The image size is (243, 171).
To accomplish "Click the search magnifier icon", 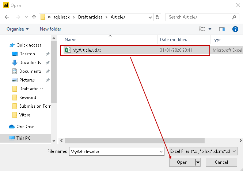I will (x=234, y=17).
